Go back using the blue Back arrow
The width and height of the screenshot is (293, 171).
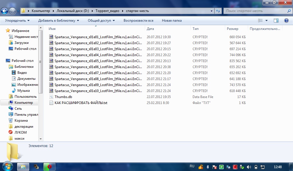pos(4,11)
